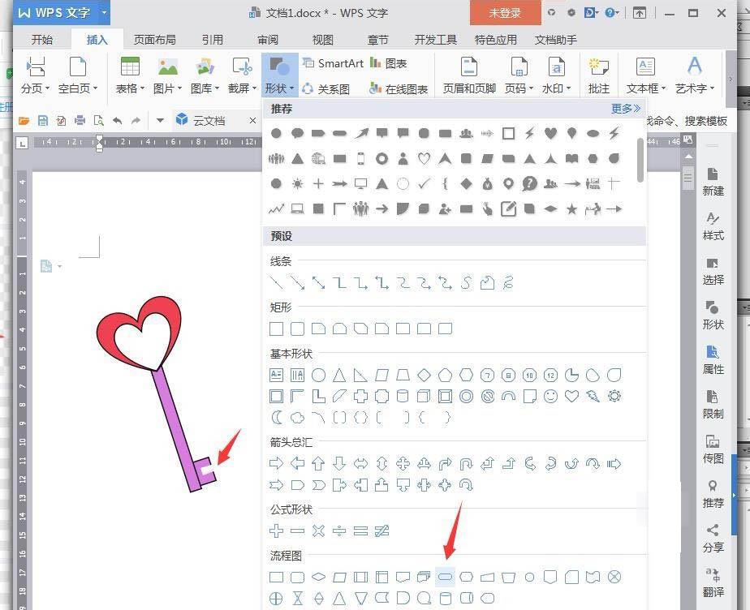Image resolution: width=750 pixels, height=610 pixels.
Task: Expand the 空白页 blank page dropdown
Action: [77, 75]
